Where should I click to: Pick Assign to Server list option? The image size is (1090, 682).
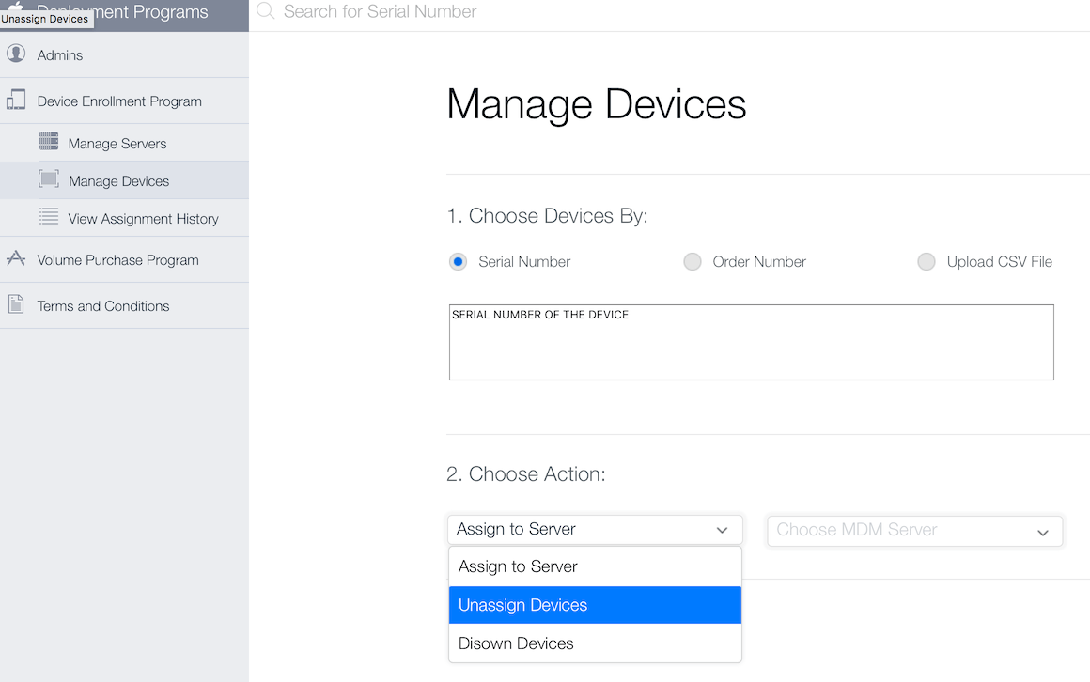[x=595, y=566]
